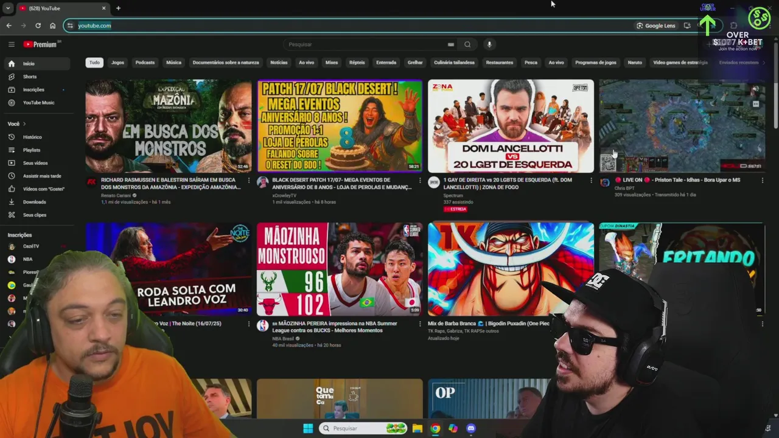The width and height of the screenshot is (779, 438).
Task: Click browser home button
Action: [x=52, y=26]
